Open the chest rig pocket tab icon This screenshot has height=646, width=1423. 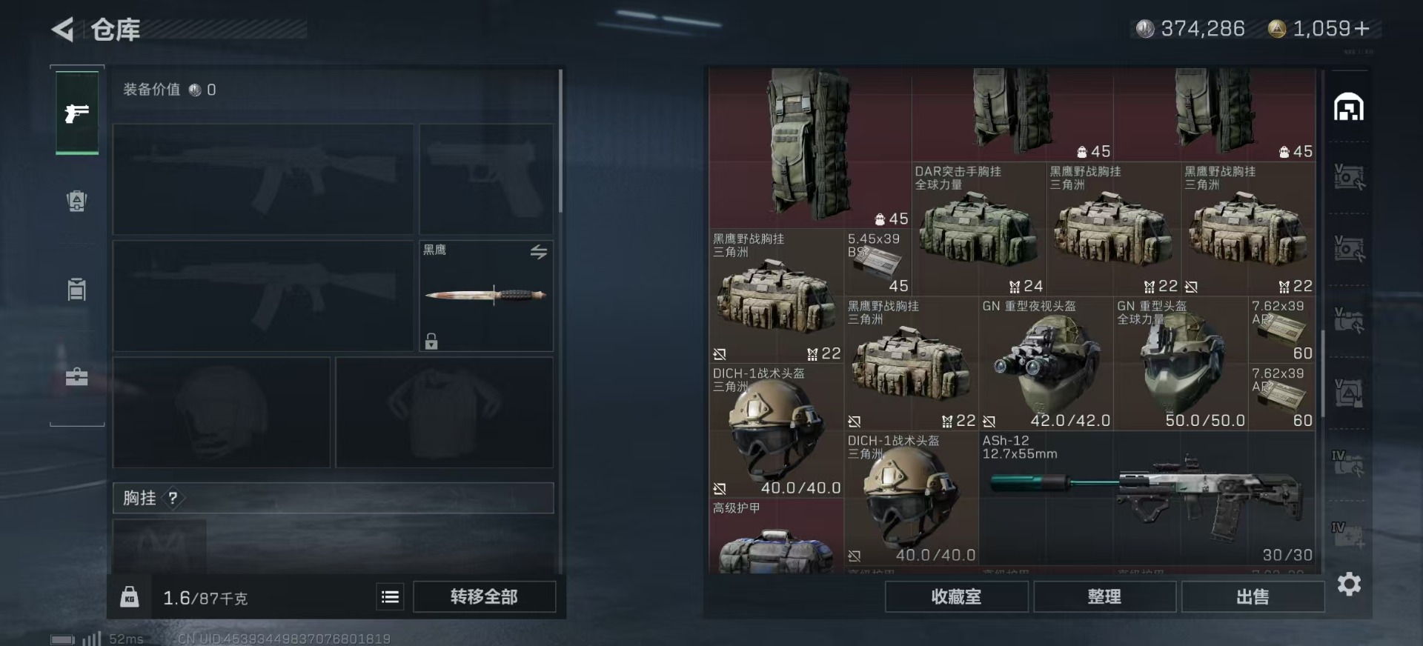77,290
